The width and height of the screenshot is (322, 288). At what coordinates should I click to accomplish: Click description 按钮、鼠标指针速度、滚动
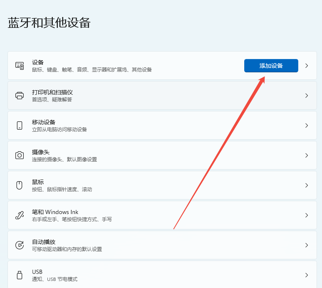[x=62, y=190]
